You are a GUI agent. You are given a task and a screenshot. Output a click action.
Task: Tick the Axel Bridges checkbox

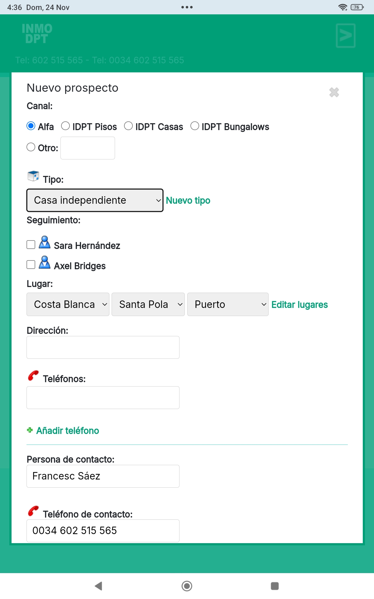coord(31,265)
